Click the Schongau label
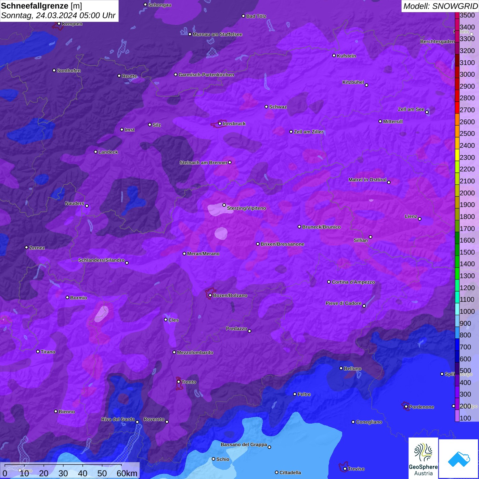This screenshot has width=479, height=479. point(160,5)
